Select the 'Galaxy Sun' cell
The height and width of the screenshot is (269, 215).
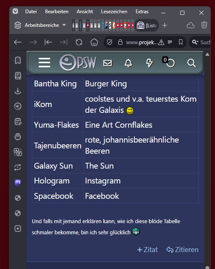58,166
